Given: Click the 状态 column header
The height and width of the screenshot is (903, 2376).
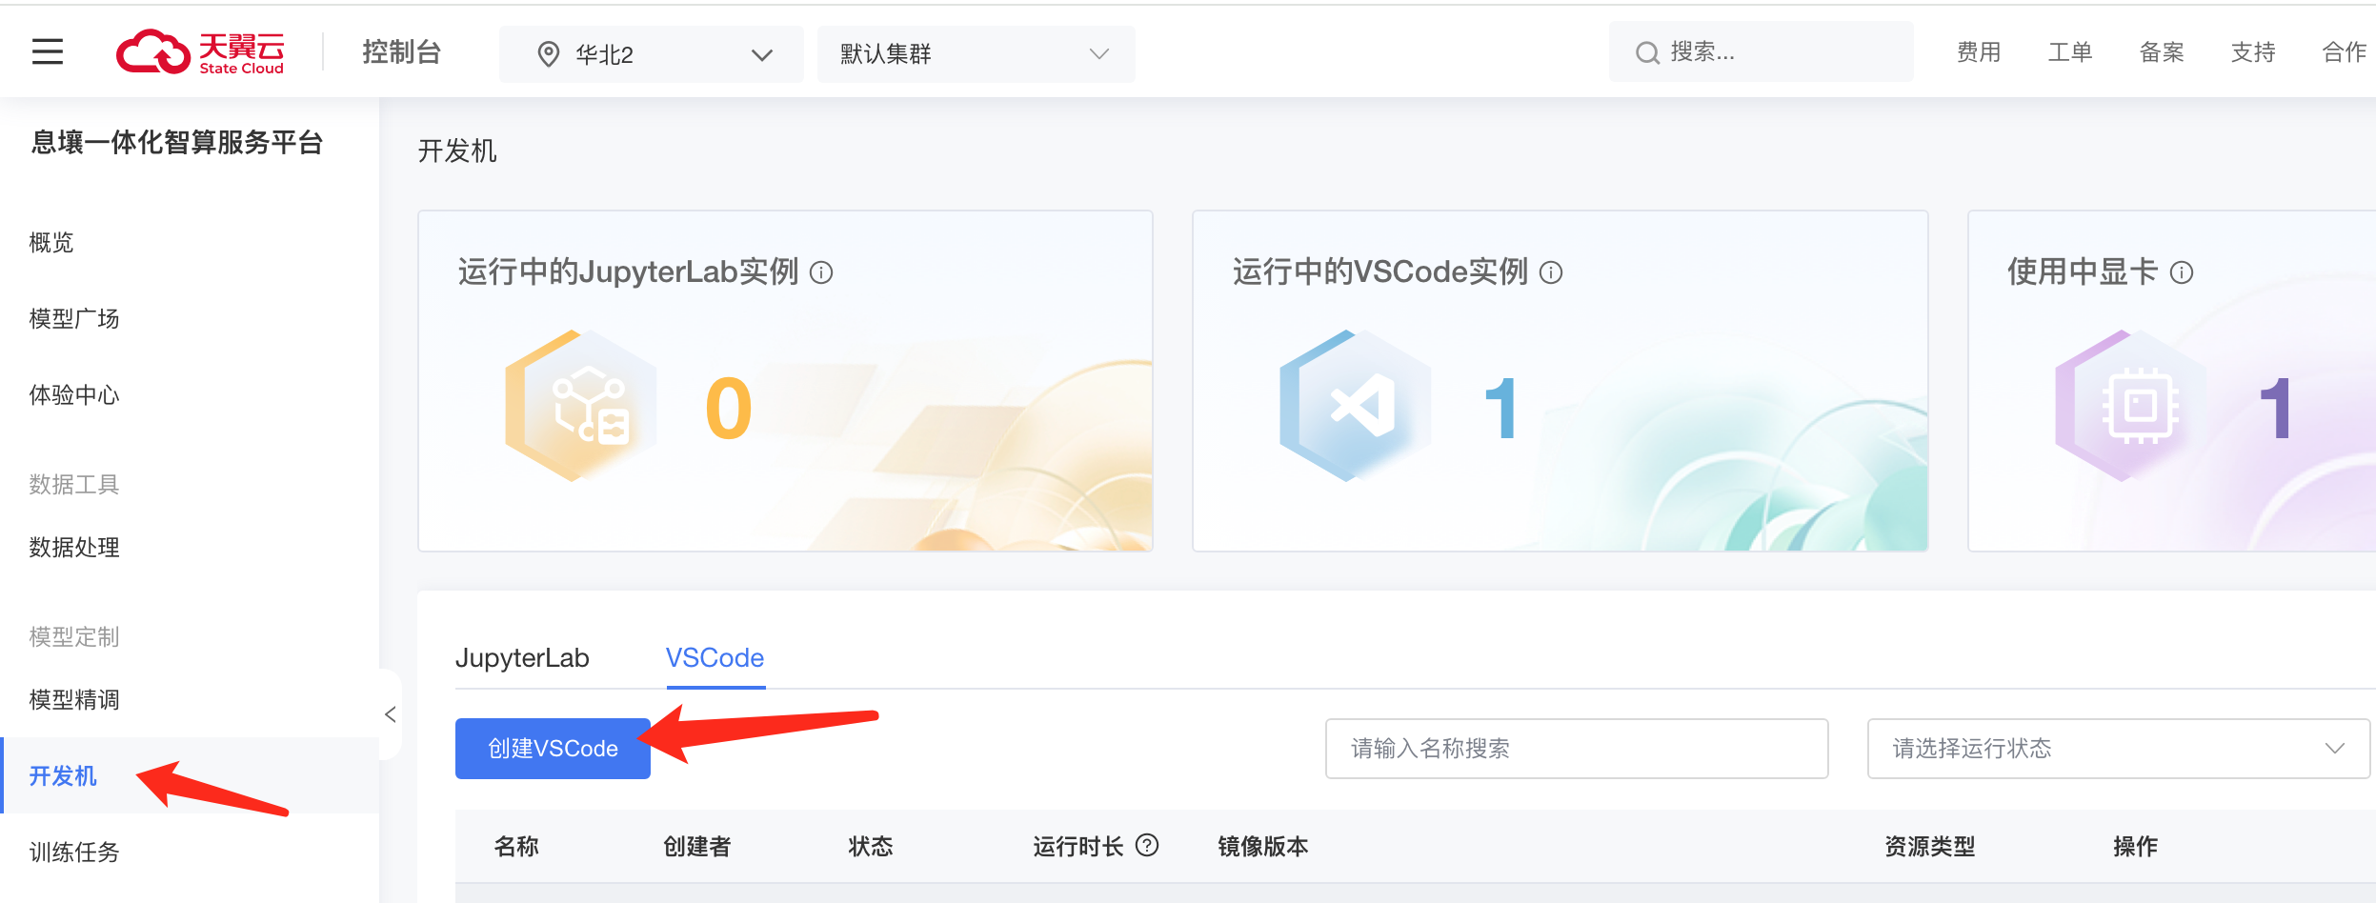Looking at the screenshot, I should tap(871, 847).
